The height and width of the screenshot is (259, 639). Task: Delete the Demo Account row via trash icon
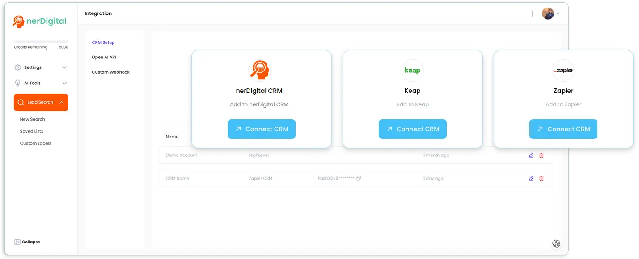(541, 155)
